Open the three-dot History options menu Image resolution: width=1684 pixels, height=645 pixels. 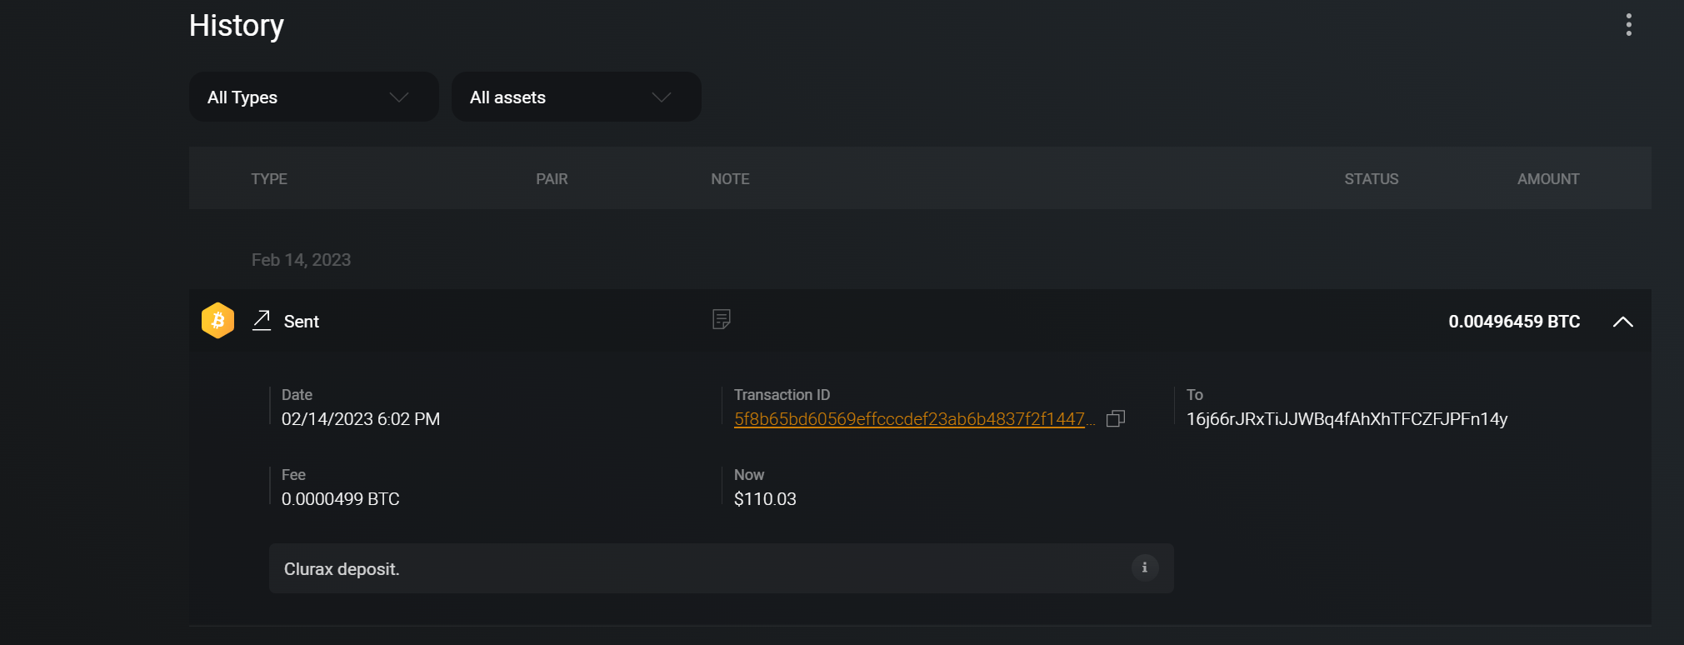1628,25
